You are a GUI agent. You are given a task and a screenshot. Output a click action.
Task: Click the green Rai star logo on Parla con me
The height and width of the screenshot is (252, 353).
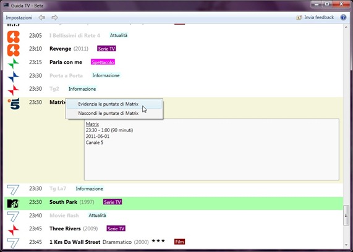tap(13, 64)
